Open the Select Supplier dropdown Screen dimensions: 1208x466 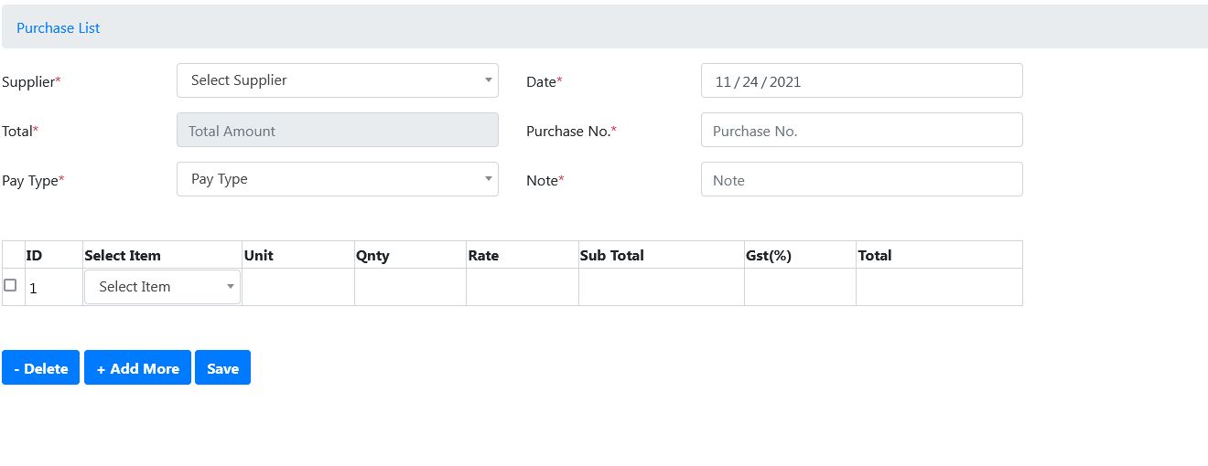(x=337, y=80)
